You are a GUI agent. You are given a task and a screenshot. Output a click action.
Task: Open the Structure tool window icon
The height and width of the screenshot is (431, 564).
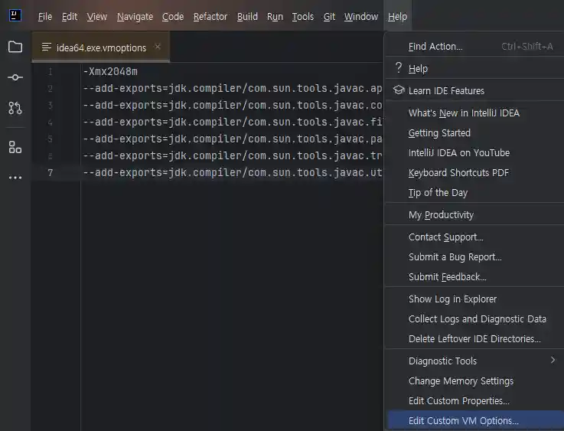coord(15,147)
